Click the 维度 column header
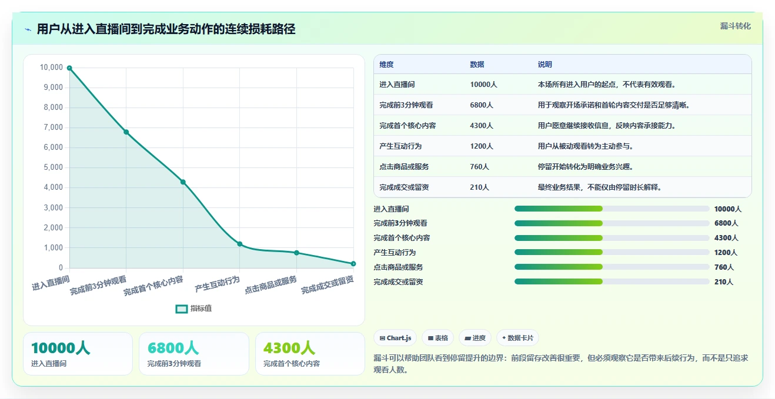The width and height of the screenshot is (775, 399). (386, 65)
